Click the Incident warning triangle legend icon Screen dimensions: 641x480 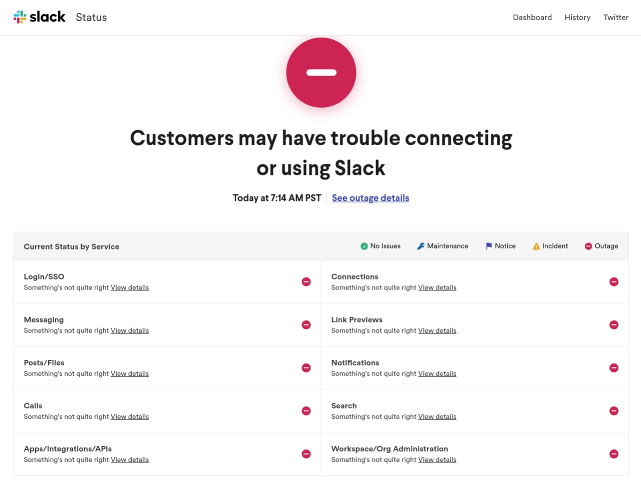pyautogui.click(x=536, y=246)
